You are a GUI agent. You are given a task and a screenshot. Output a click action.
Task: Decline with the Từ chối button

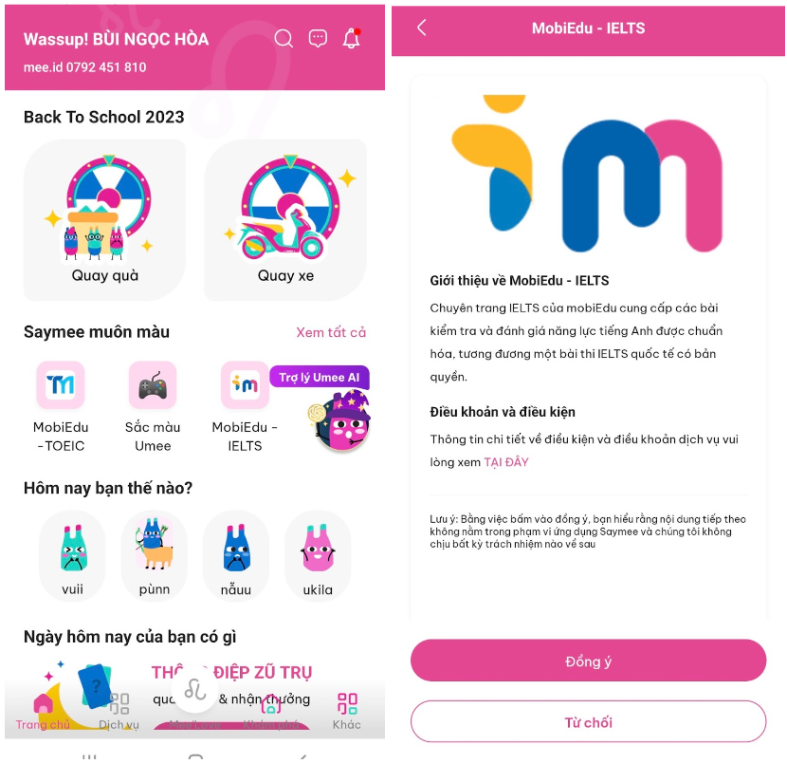click(588, 721)
